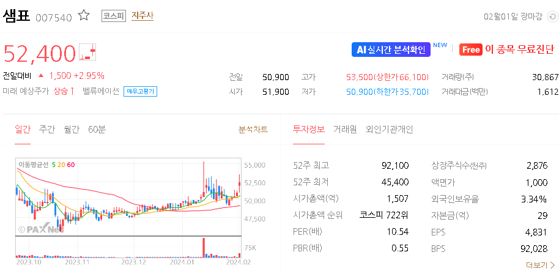Open the 지주사 category link
Viewport: 559px width, 274px height.
[143, 16]
